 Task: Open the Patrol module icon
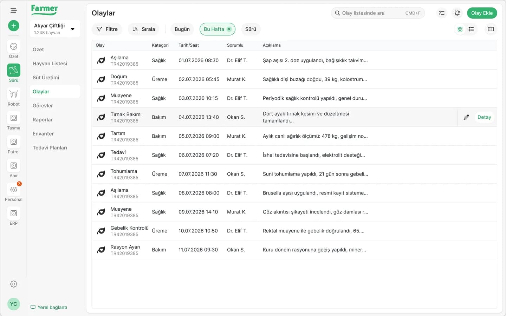pyautogui.click(x=14, y=142)
